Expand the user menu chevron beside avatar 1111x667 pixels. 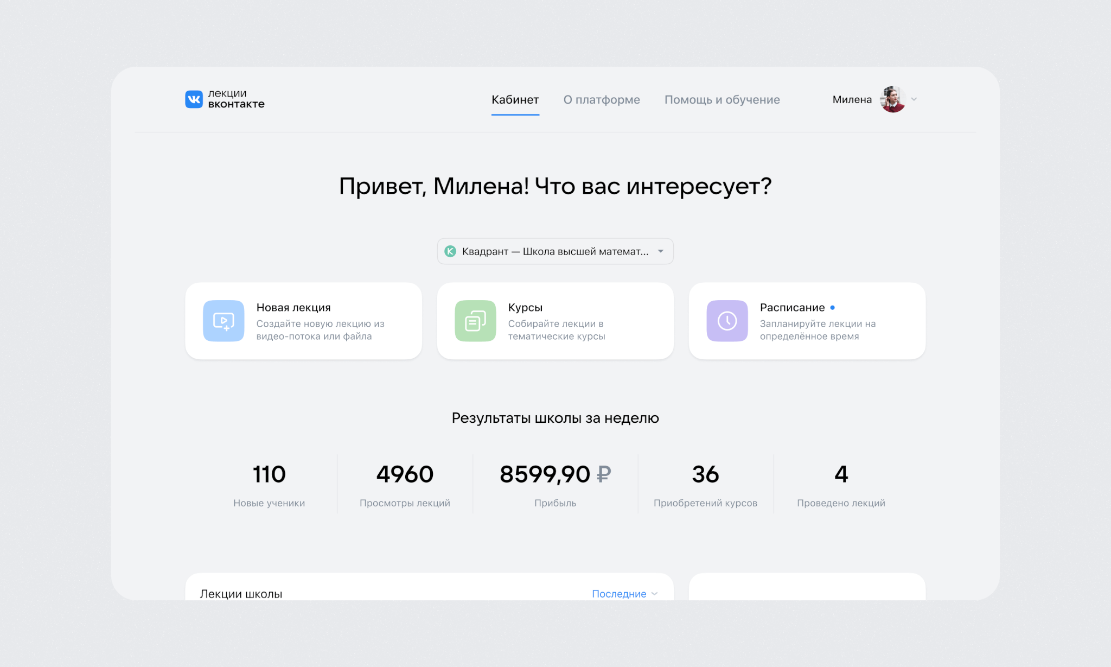click(x=914, y=99)
